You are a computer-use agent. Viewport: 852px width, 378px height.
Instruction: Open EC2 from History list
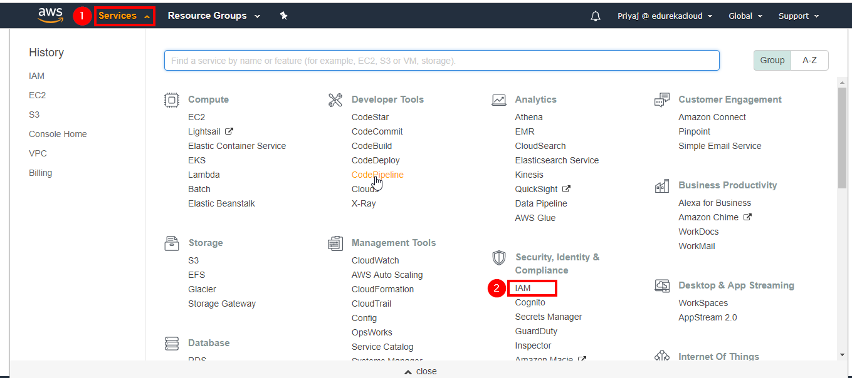[37, 95]
